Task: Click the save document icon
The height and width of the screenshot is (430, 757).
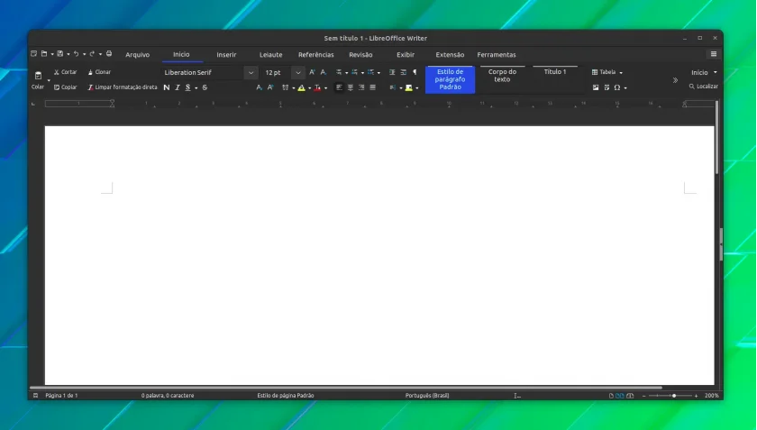Action: (59, 53)
